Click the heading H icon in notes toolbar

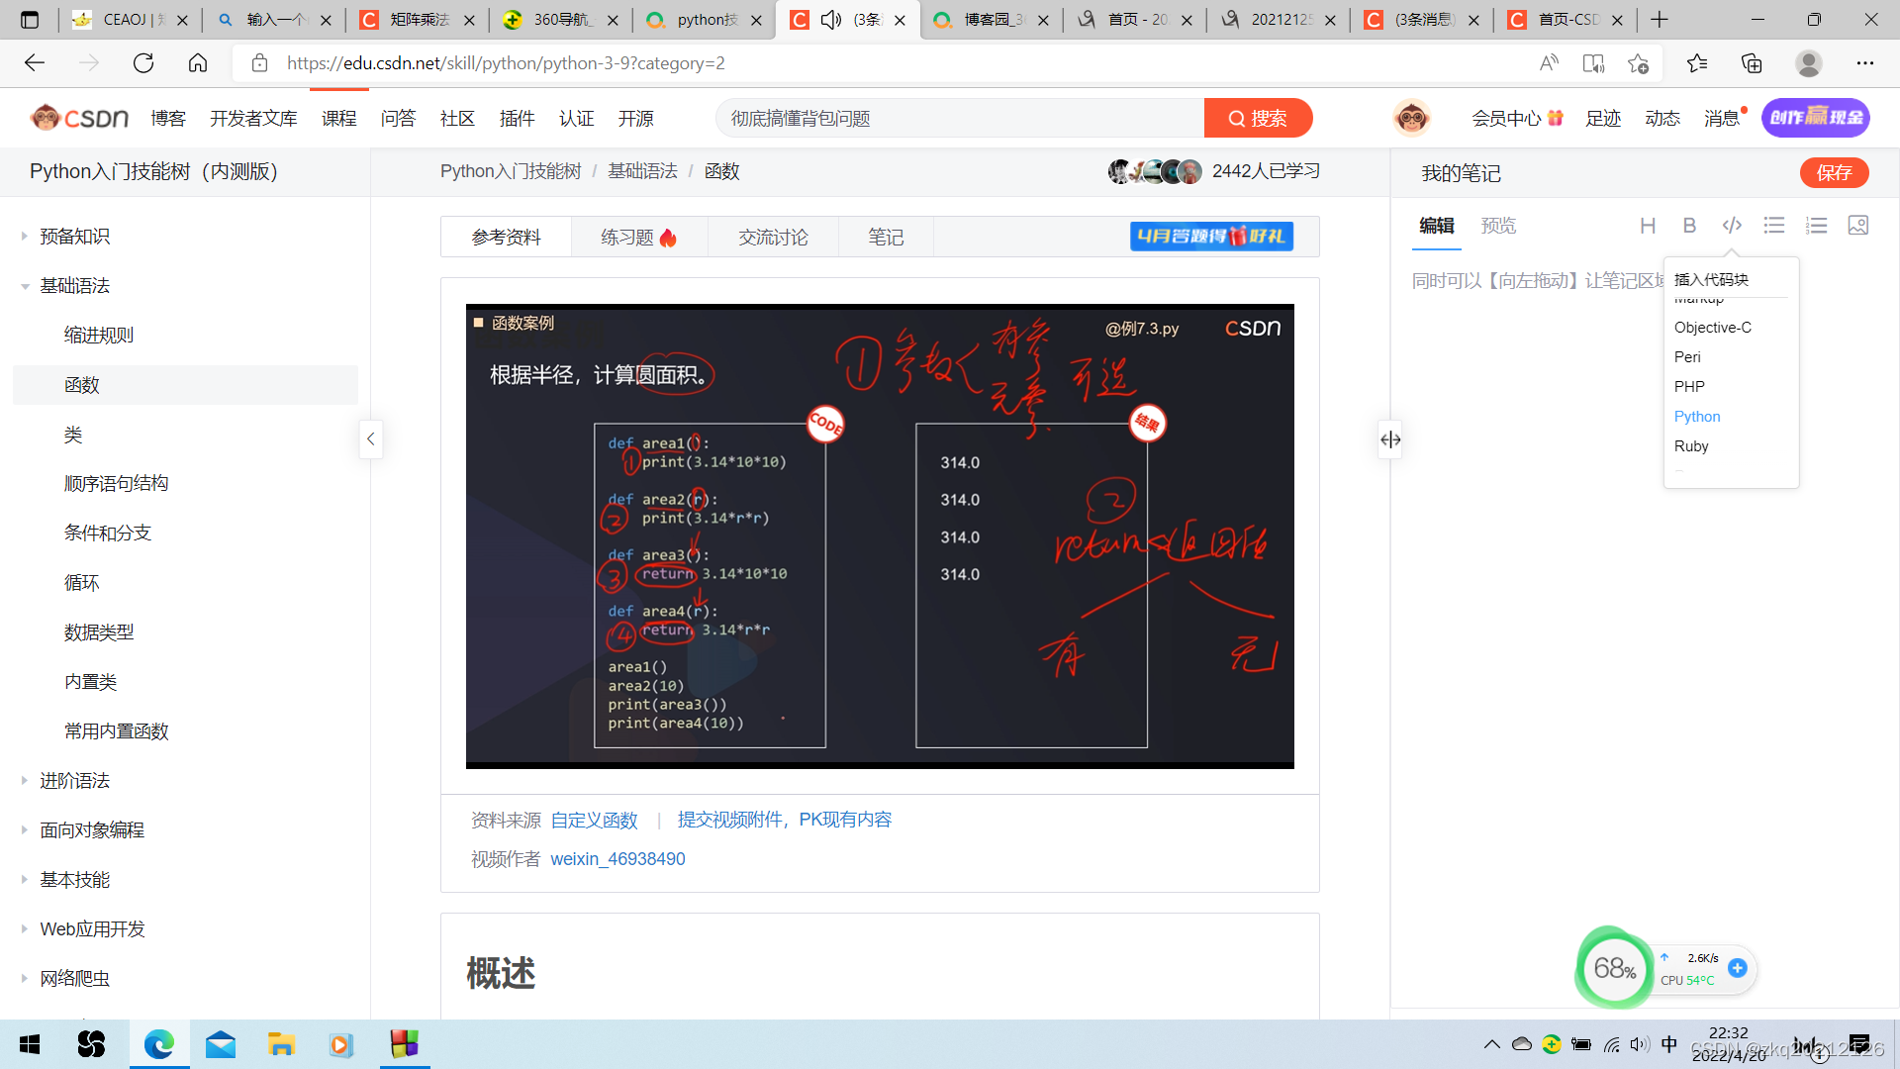1648,226
